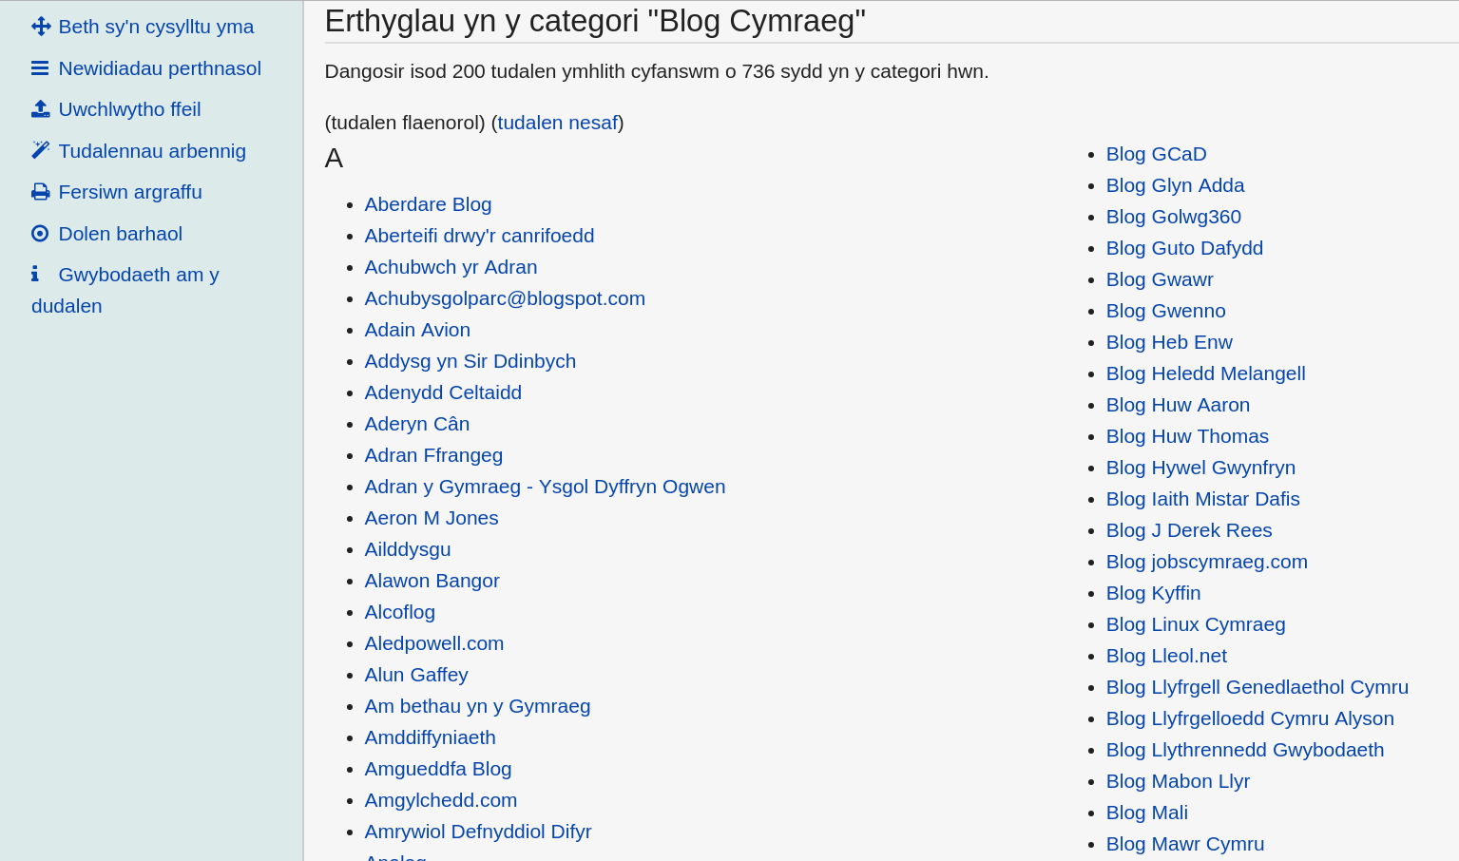Open Blog Iaith Mistar Dafis article

1202,499
